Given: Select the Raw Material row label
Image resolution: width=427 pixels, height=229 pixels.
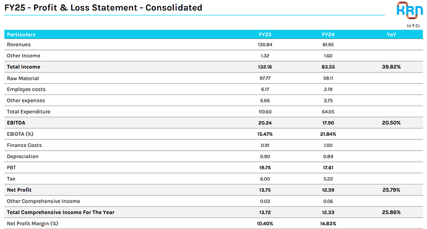Looking at the screenshot, I should [23, 78].
